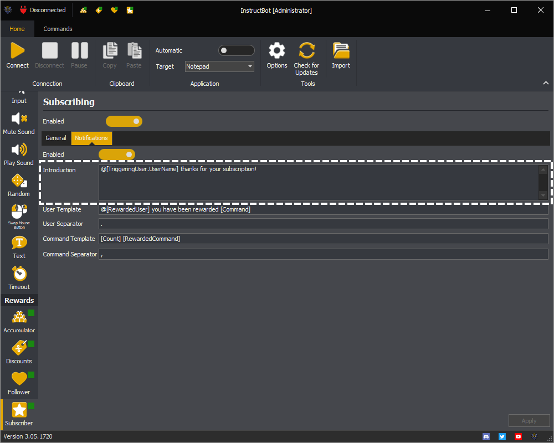Viewport: 554px width, 443px height.
Task: Open the Subscriber star rewards icon
Action: (x=19, y=410)
